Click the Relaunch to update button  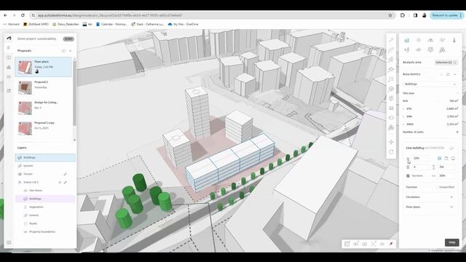[446, 15]
